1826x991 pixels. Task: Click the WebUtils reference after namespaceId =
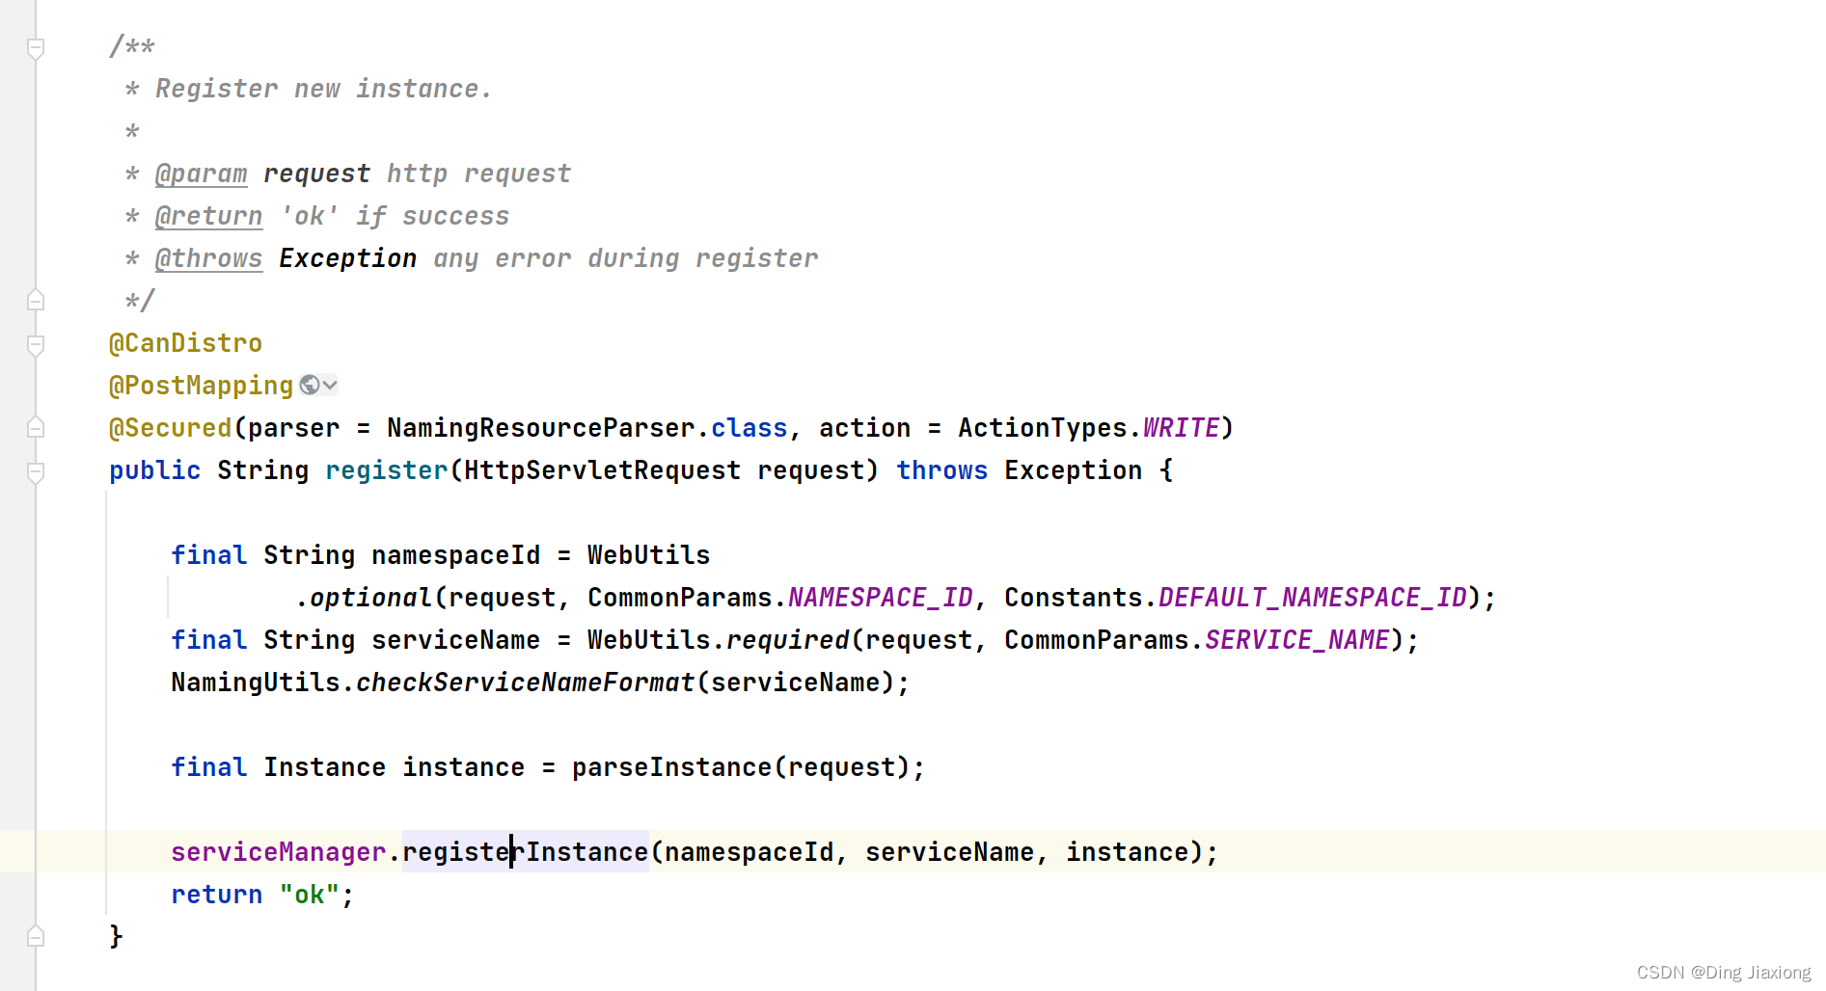pos(648,555)
